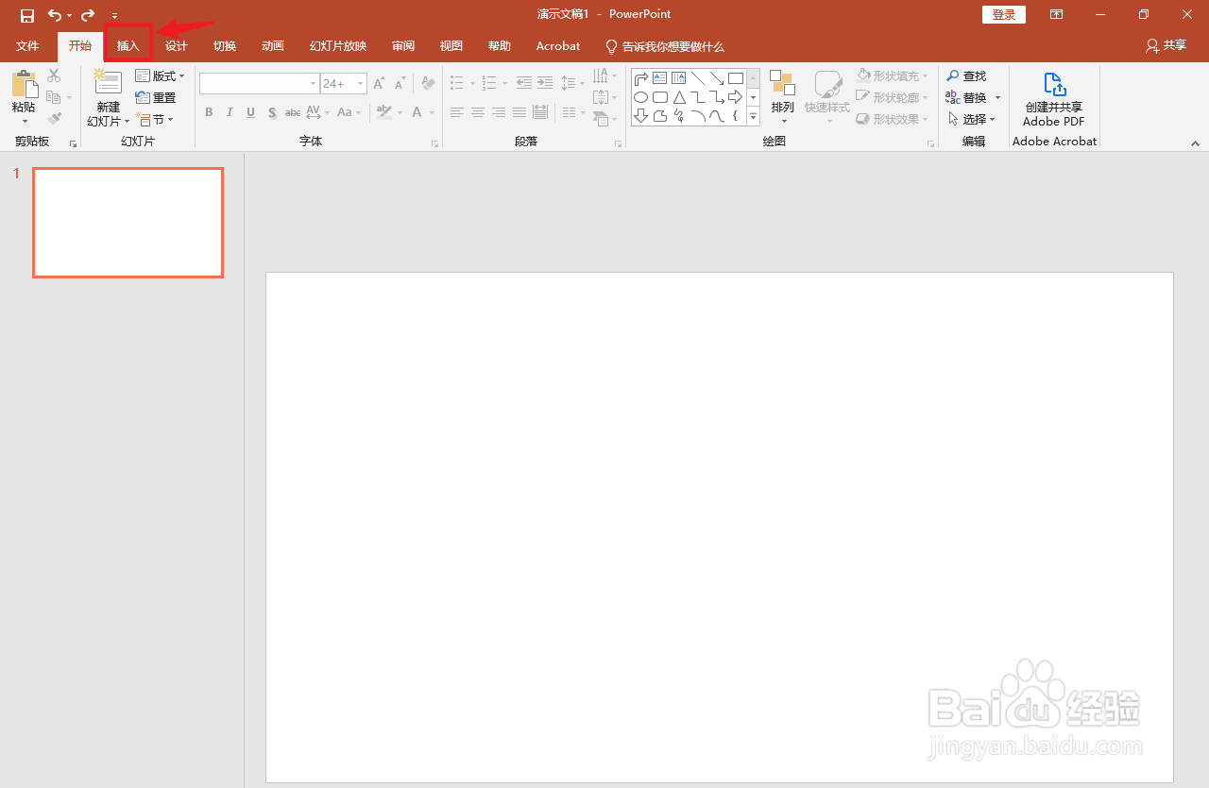Click the convert to SmartArt icon
The image size is (1209, 788).
pyautogui.click(x=601, y=118)
